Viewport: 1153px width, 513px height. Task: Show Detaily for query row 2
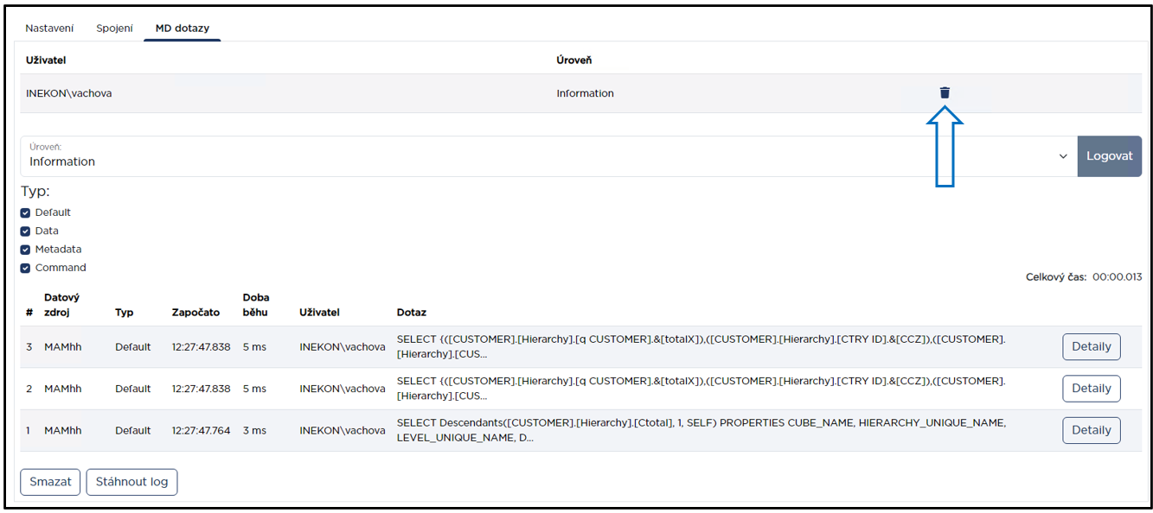[x=1091, y=388]
